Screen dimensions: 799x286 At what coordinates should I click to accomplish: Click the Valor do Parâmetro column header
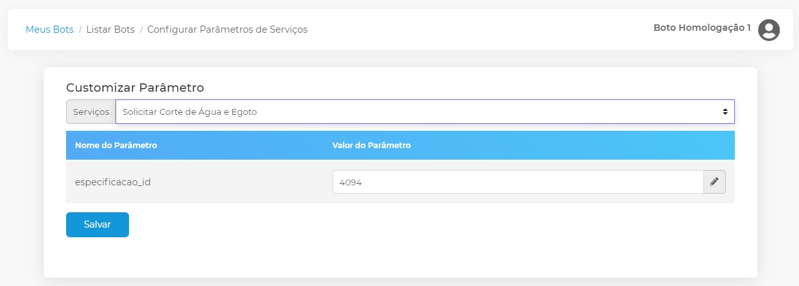(372, 146)
